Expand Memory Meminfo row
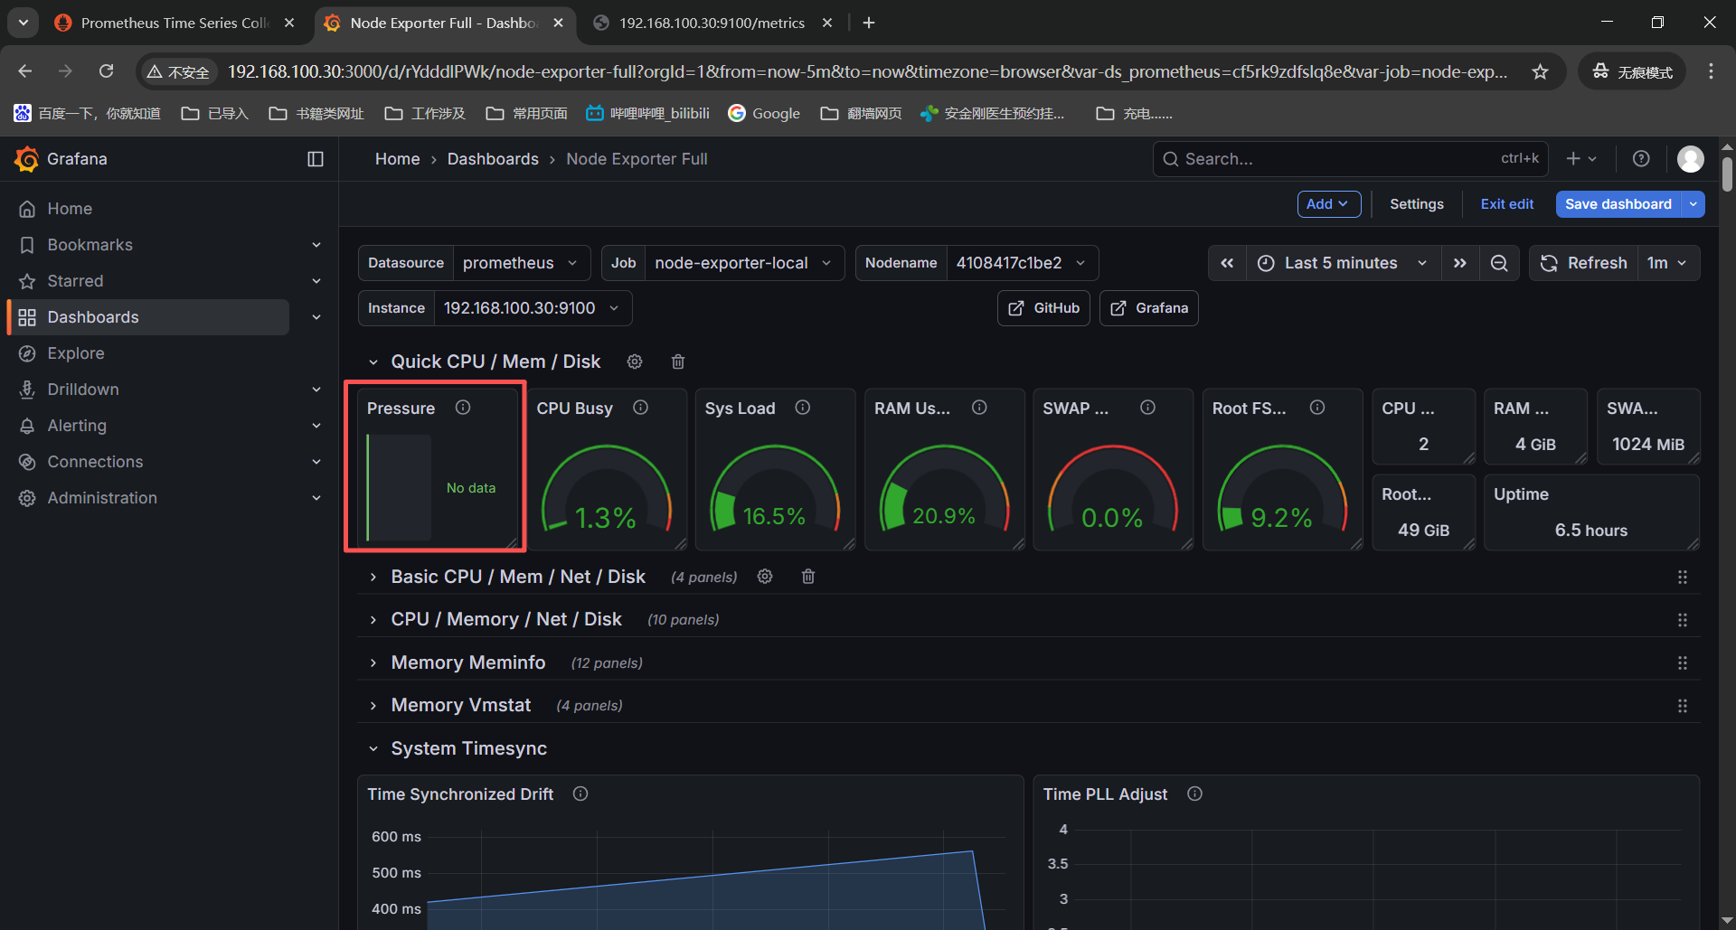The width and height of the screenshot is (1736, 930). [x=373, y=662]
